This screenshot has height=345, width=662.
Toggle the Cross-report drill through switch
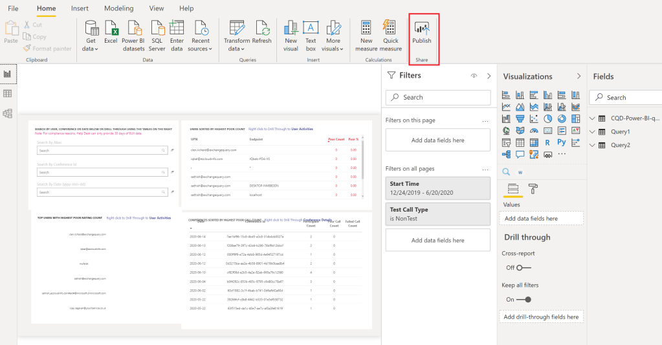524,267
